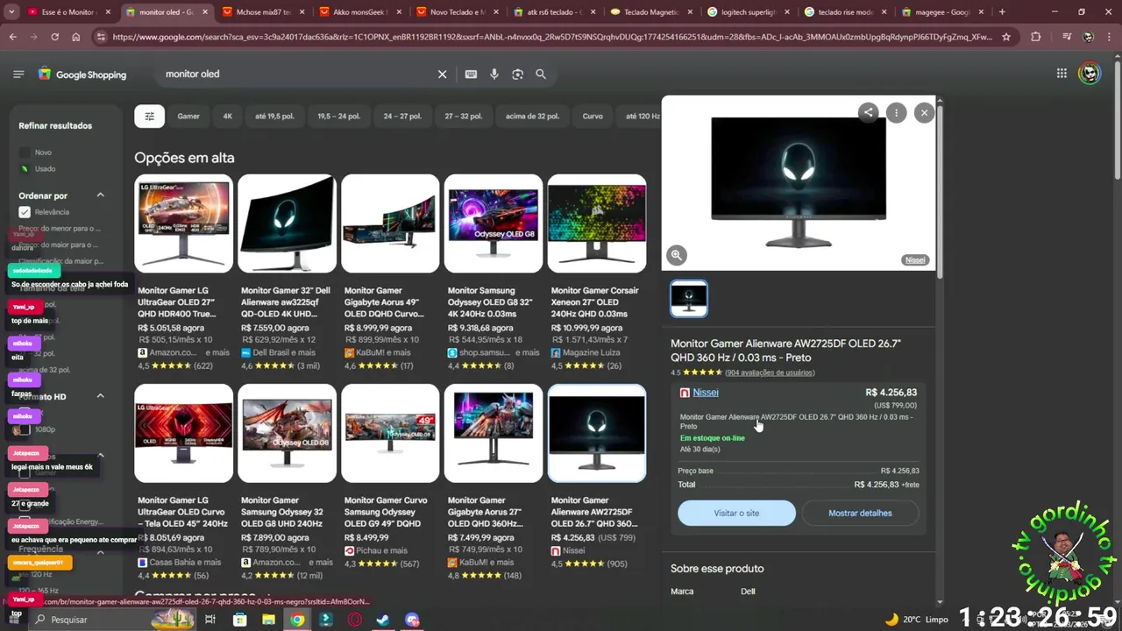Click Mostrar detalhes button
Image resolution: width=1122 pixels, height=631 pixels.
pyautogui.click(x=860, y=513)
